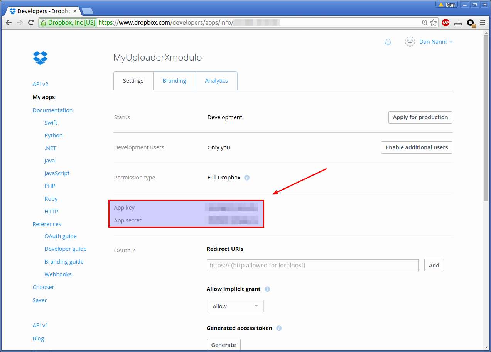Click the browser forward arrow
This screenshot has height=352, width=491.
coord(20,23)
